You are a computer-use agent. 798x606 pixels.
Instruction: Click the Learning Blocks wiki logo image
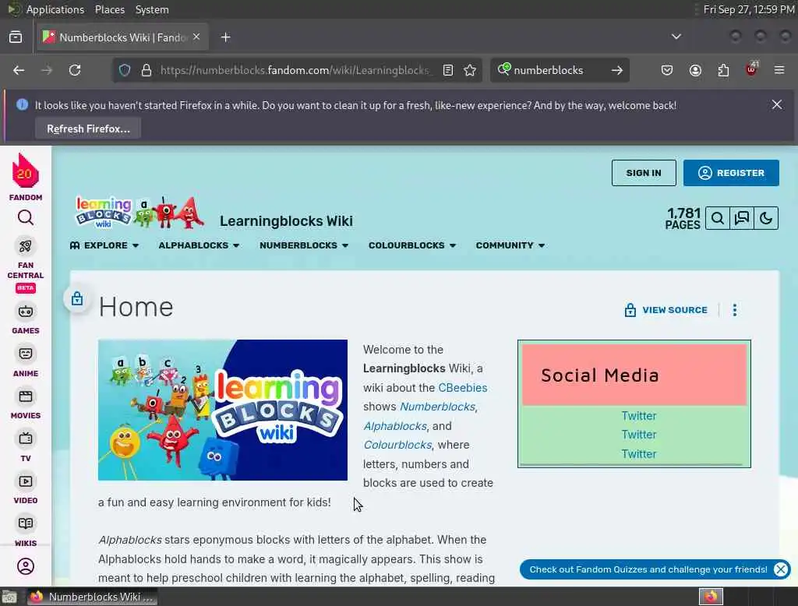[x=139, y=212]
